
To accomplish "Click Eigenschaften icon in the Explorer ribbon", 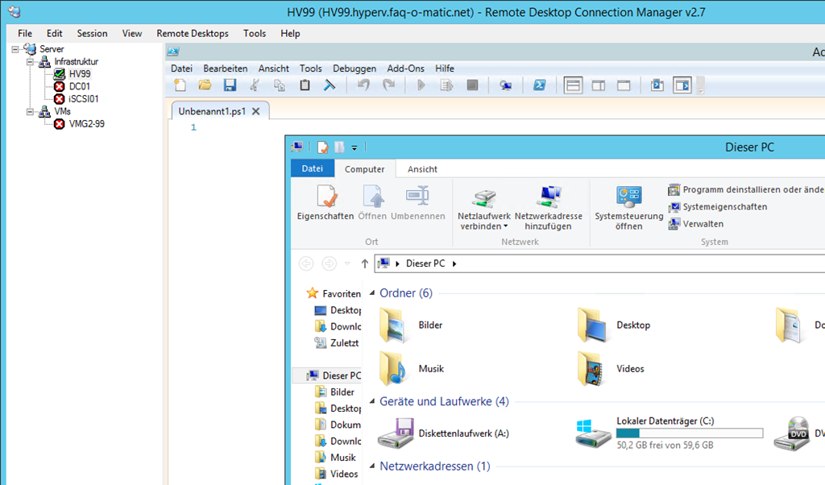I will 325,203.
